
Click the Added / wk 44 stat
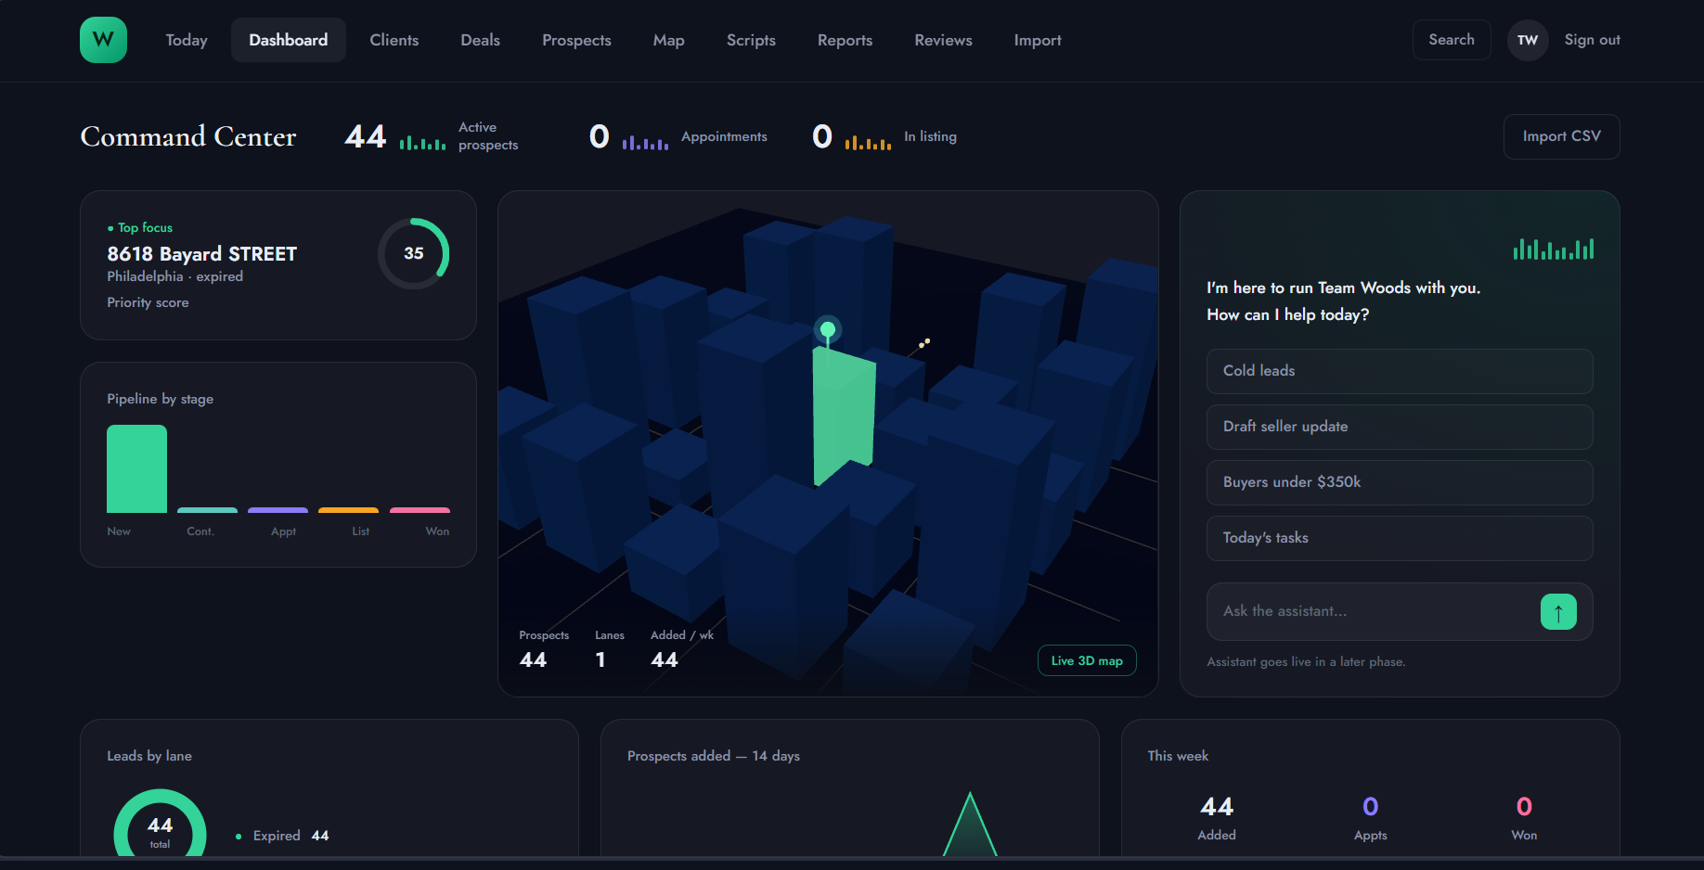681,650
